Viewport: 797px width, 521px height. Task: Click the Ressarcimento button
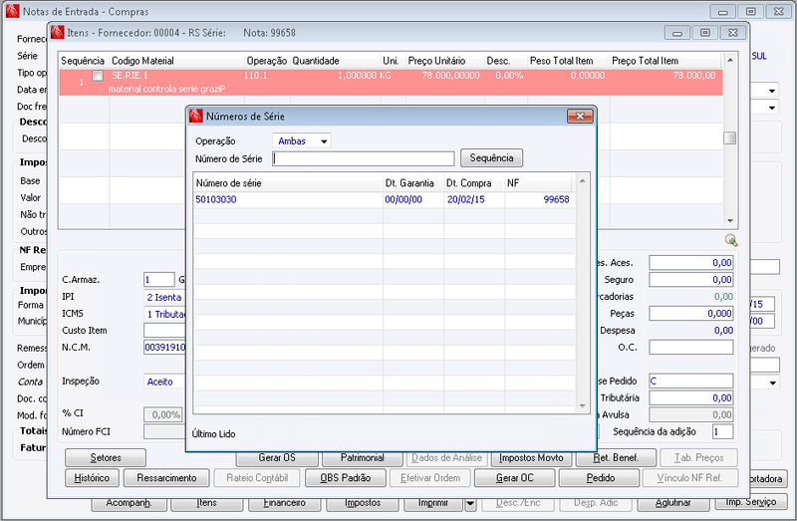166,478
